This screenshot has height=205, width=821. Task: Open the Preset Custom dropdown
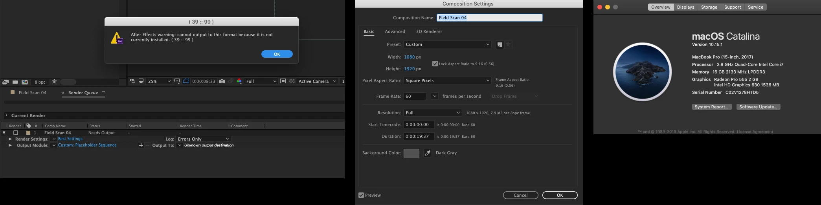tap(448, 44)
